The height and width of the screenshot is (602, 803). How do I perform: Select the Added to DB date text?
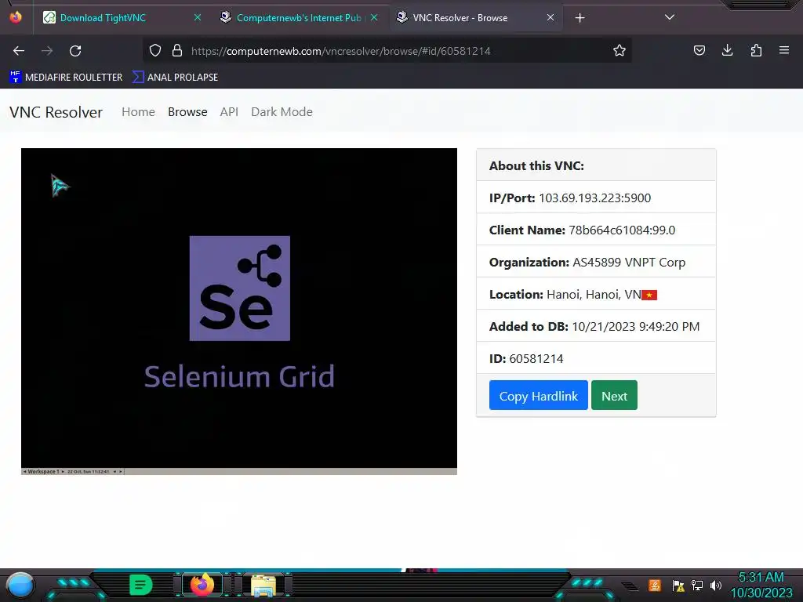[x=594, y=327]
